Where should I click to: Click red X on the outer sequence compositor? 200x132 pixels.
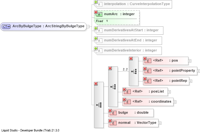(x=96, y=84)
